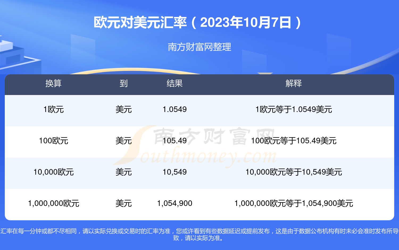
Task: Click 美元 in the 10,000欧元 row
Action: coord(124,172)
